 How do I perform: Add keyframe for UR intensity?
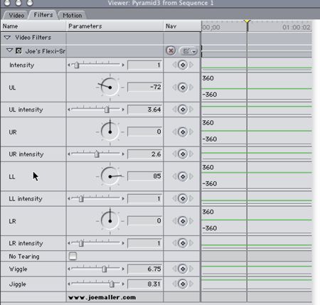183,154
